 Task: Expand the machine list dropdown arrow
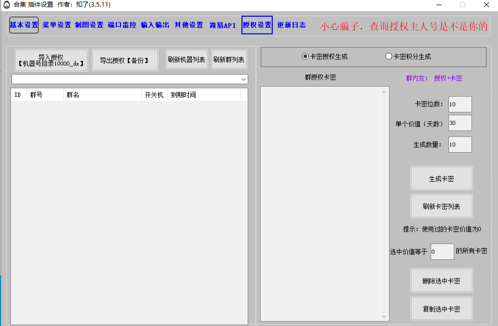[244, 79]
